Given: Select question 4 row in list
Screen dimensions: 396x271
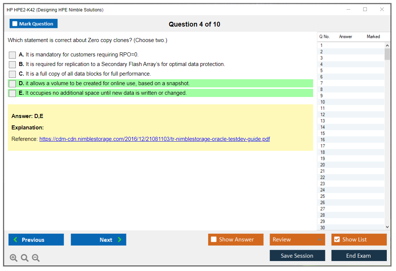Looking at the screenshot, I should pos(322,65).
